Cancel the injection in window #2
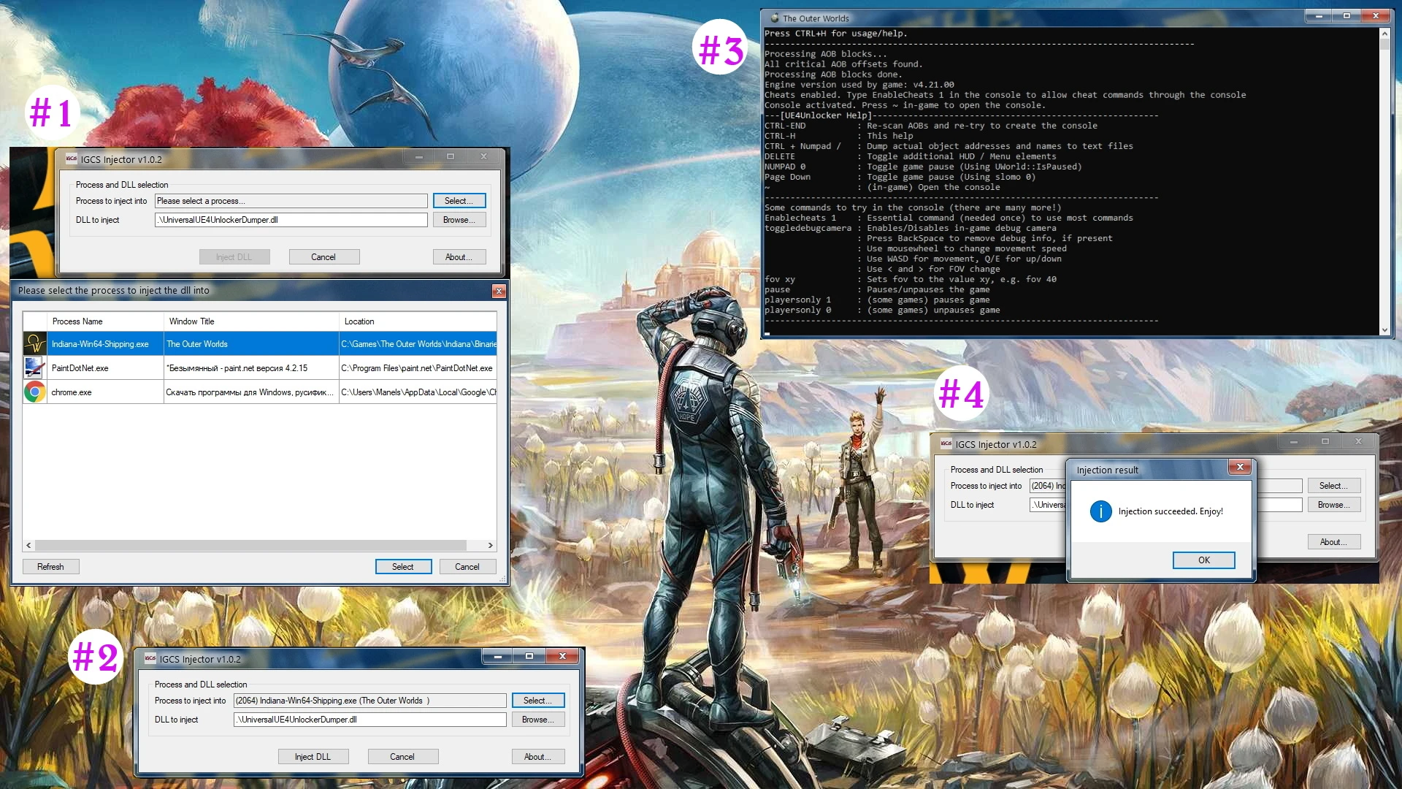The height and width of the screenshot is (789, 1402). [402, 756]
